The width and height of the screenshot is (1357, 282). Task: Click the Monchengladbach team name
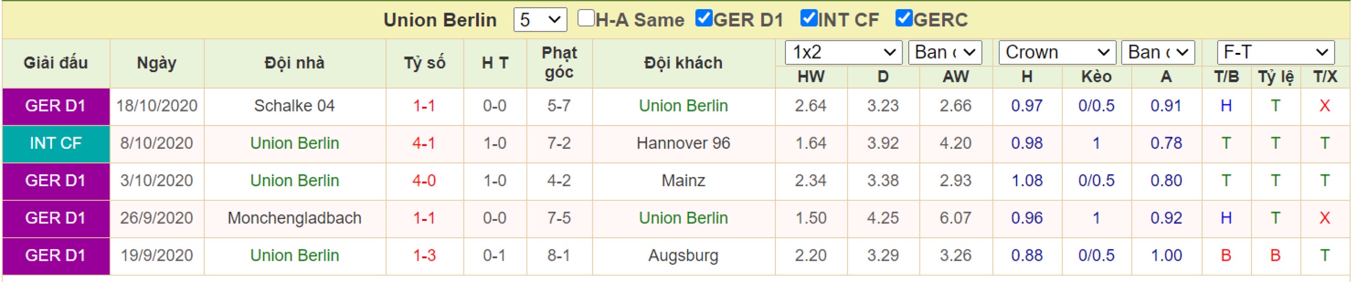pos(295,218)
